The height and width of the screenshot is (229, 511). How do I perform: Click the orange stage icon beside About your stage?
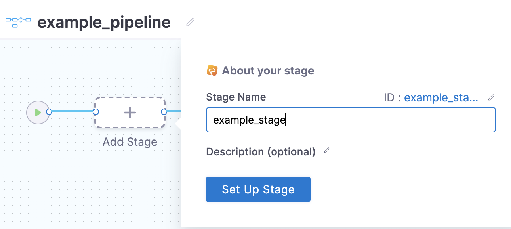tap(212, 71)
